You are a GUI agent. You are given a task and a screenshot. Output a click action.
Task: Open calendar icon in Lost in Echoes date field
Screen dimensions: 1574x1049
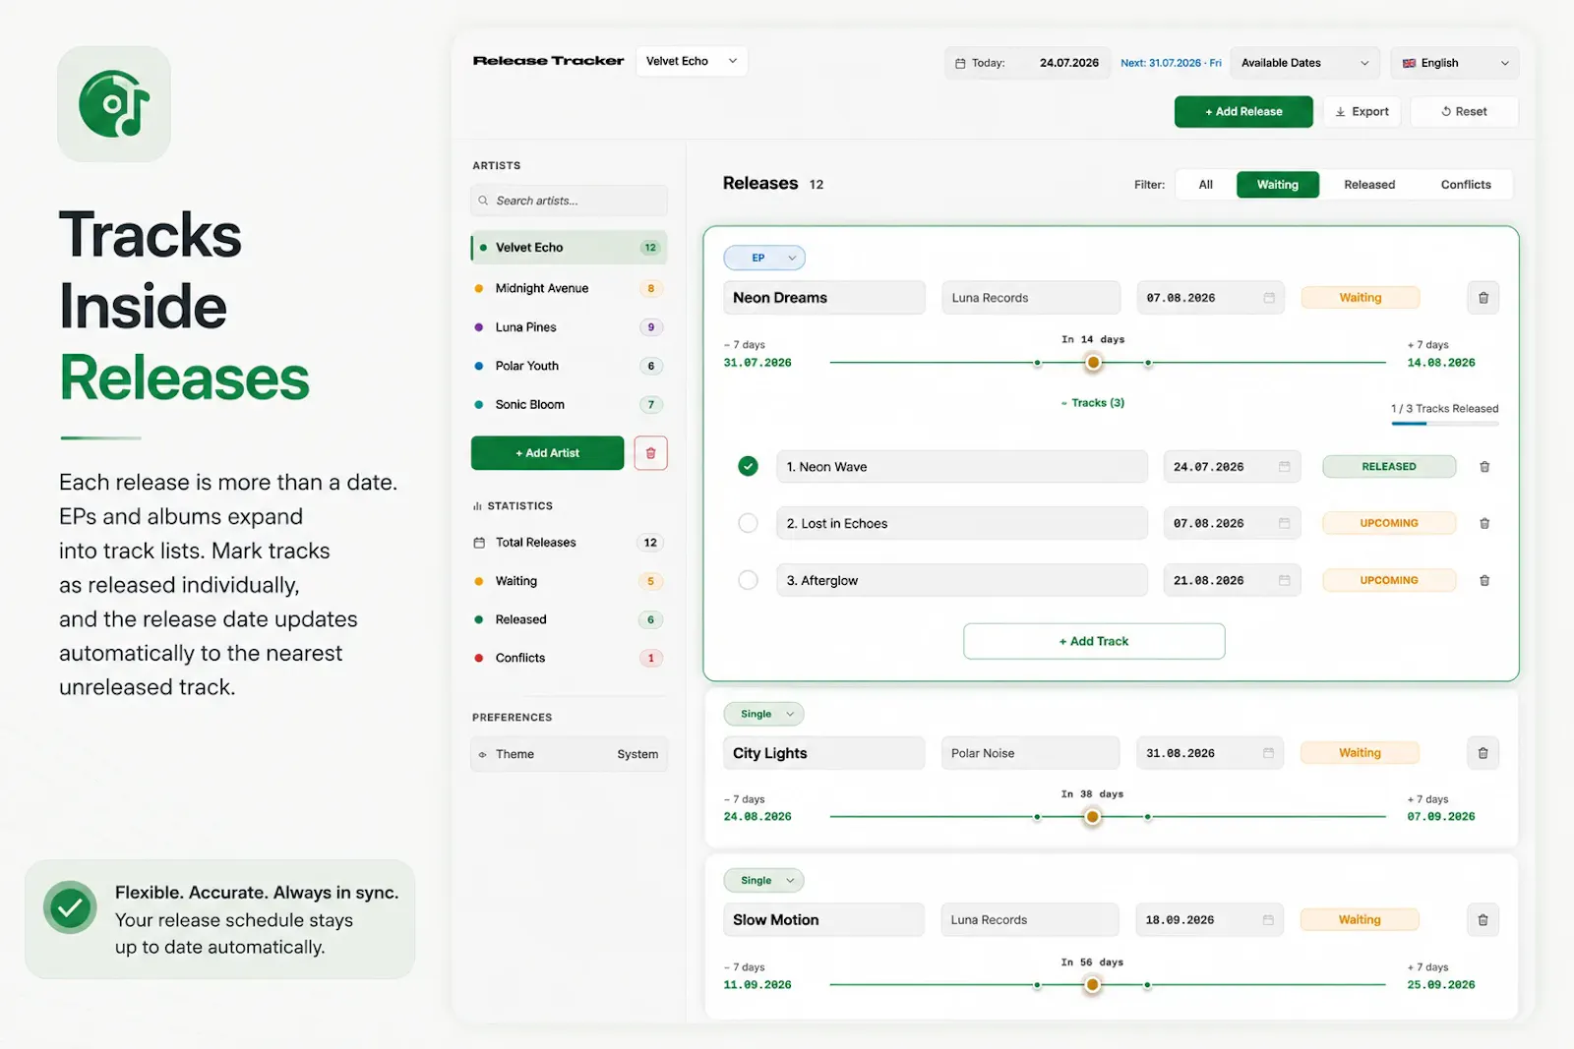tap(1284, 524)
